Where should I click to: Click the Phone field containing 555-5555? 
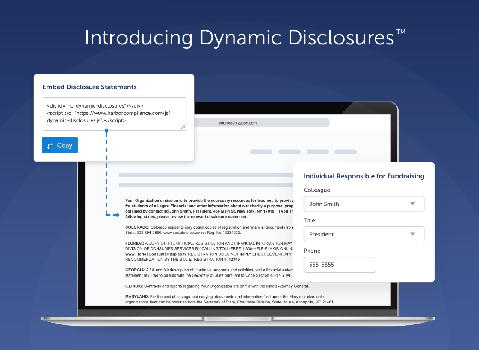[x=340, y=265]
